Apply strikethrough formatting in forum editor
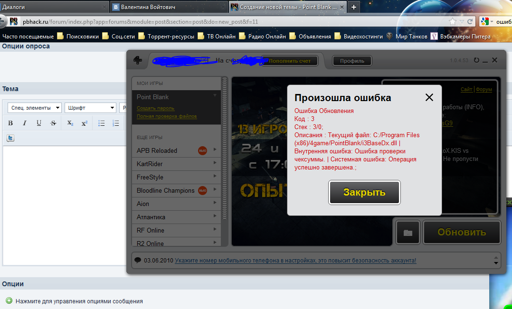The image size is (512, 309). click(53, 123)
